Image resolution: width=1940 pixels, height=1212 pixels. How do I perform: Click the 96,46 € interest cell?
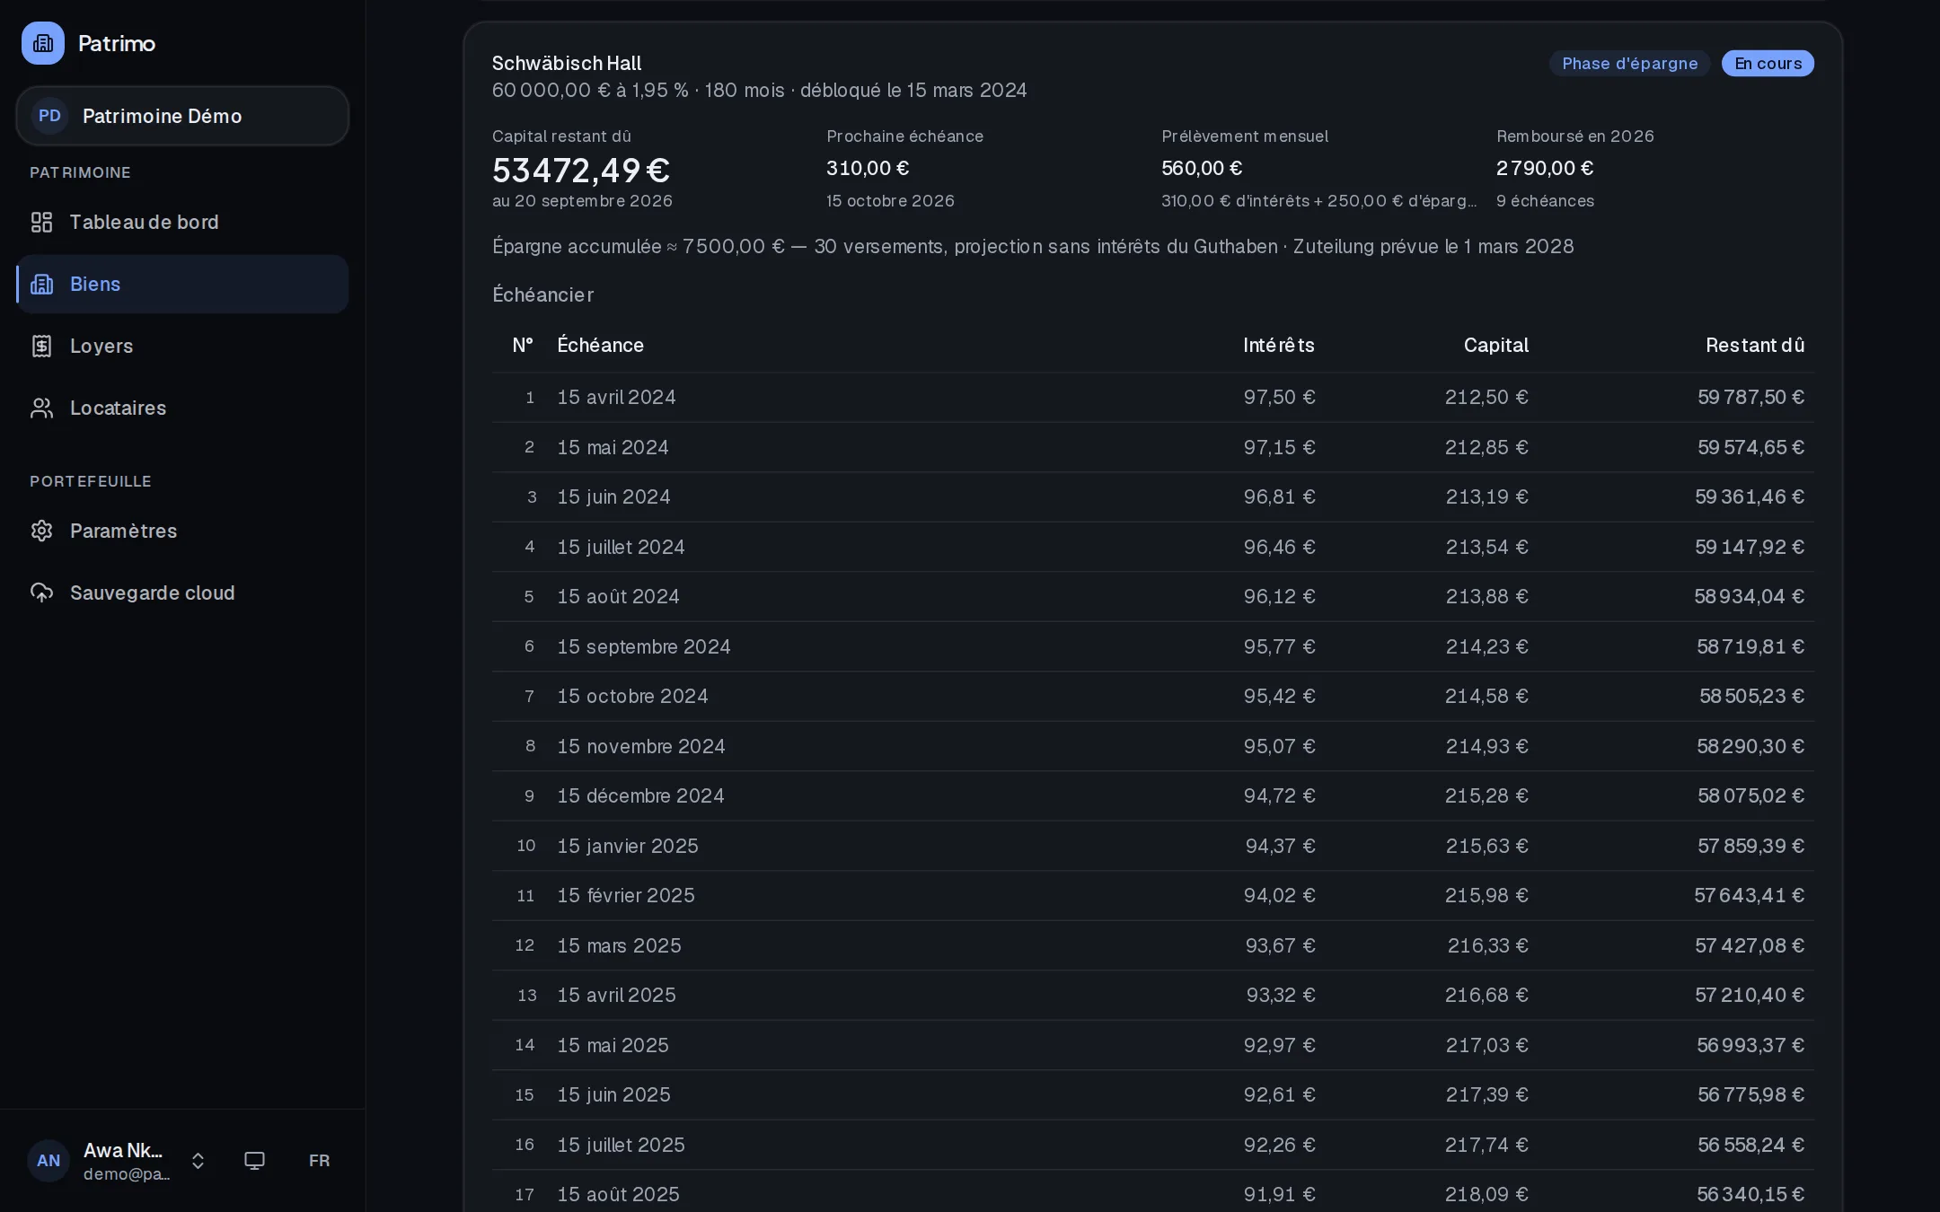[x=1279, y=547]
